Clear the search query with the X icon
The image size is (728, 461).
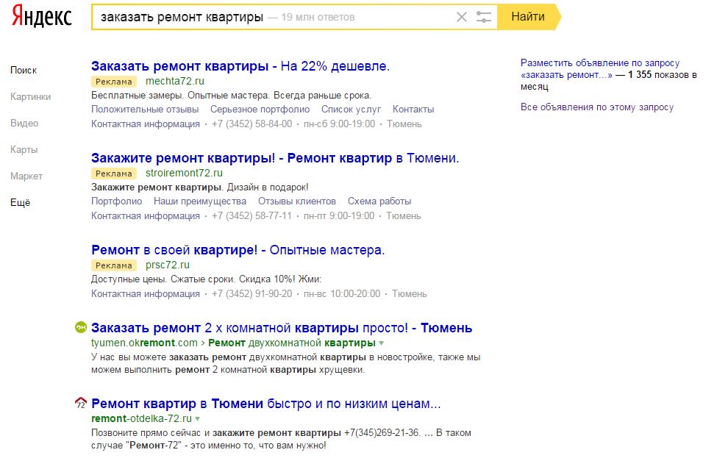coord(462,17)
